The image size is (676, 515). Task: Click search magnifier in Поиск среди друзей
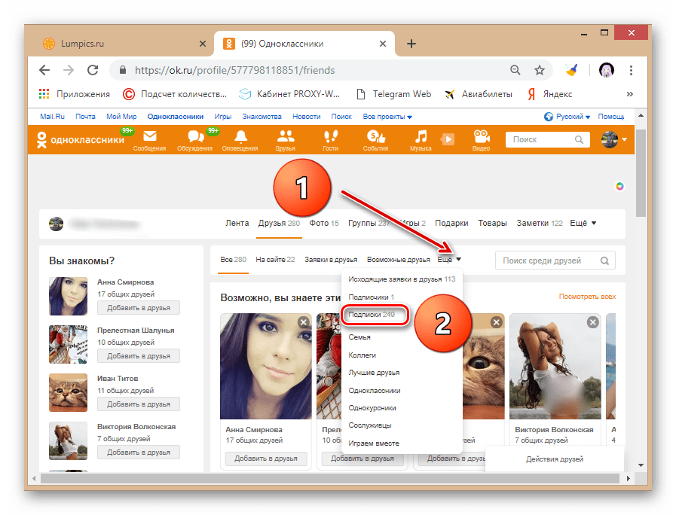pyautogui.click(x=604, y=261)
